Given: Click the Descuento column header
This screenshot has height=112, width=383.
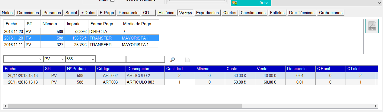Looking at the screenshot, I should click(x=300, y=69).
